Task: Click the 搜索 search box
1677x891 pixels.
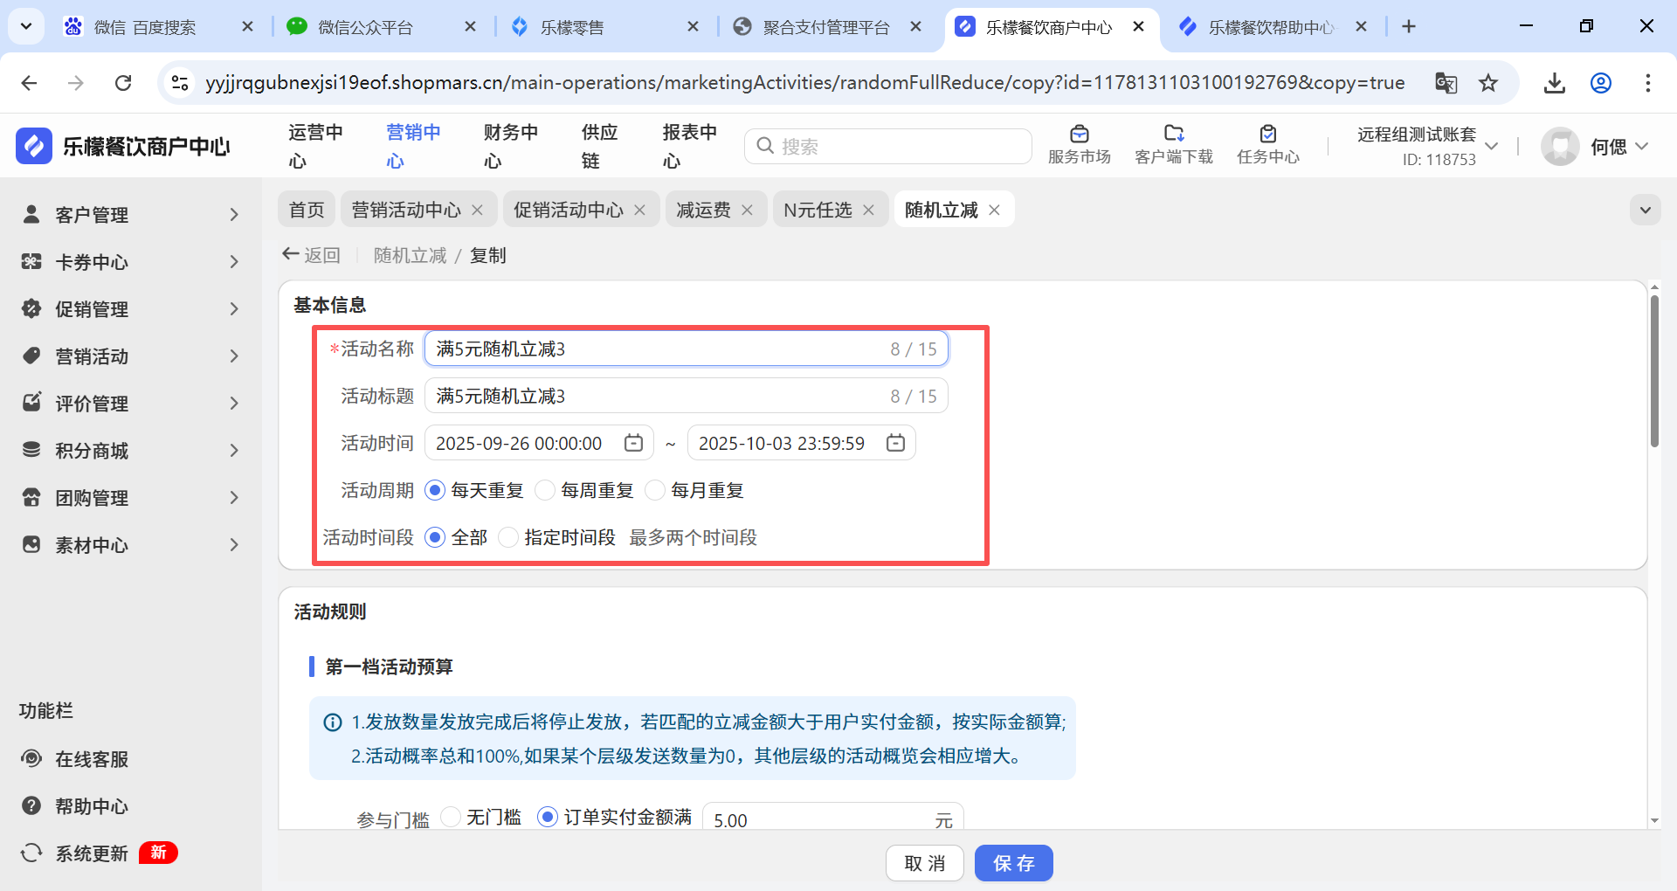Action: pos(888,146)
